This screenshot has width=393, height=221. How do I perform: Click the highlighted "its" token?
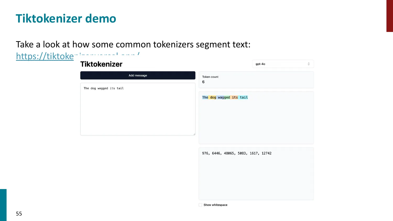click(x=234, y=97)
